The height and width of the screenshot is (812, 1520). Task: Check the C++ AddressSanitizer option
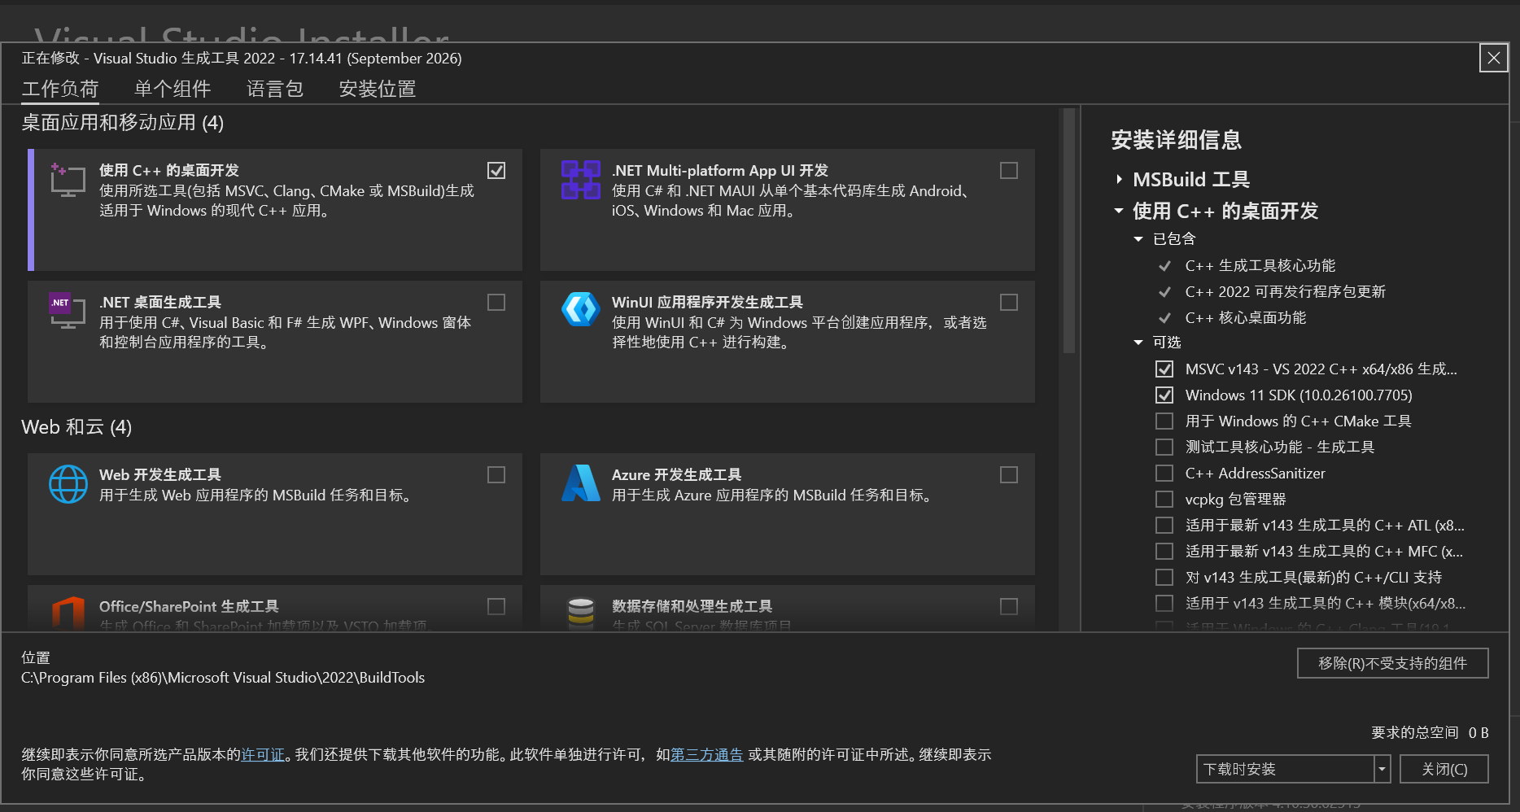click(x=1164, y=474)
